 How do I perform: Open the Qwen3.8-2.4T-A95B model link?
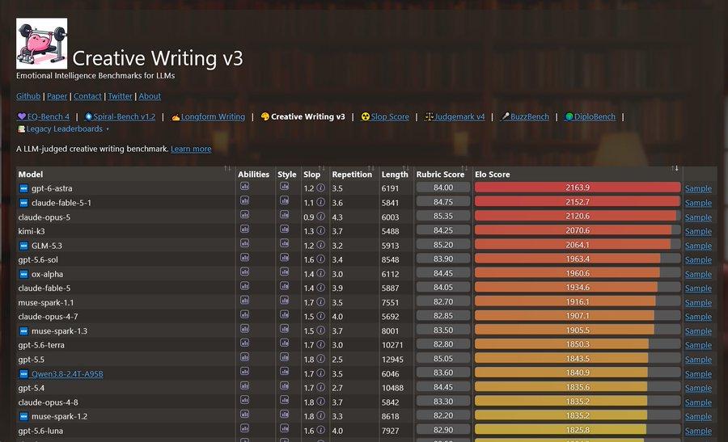tap(67, 374)
